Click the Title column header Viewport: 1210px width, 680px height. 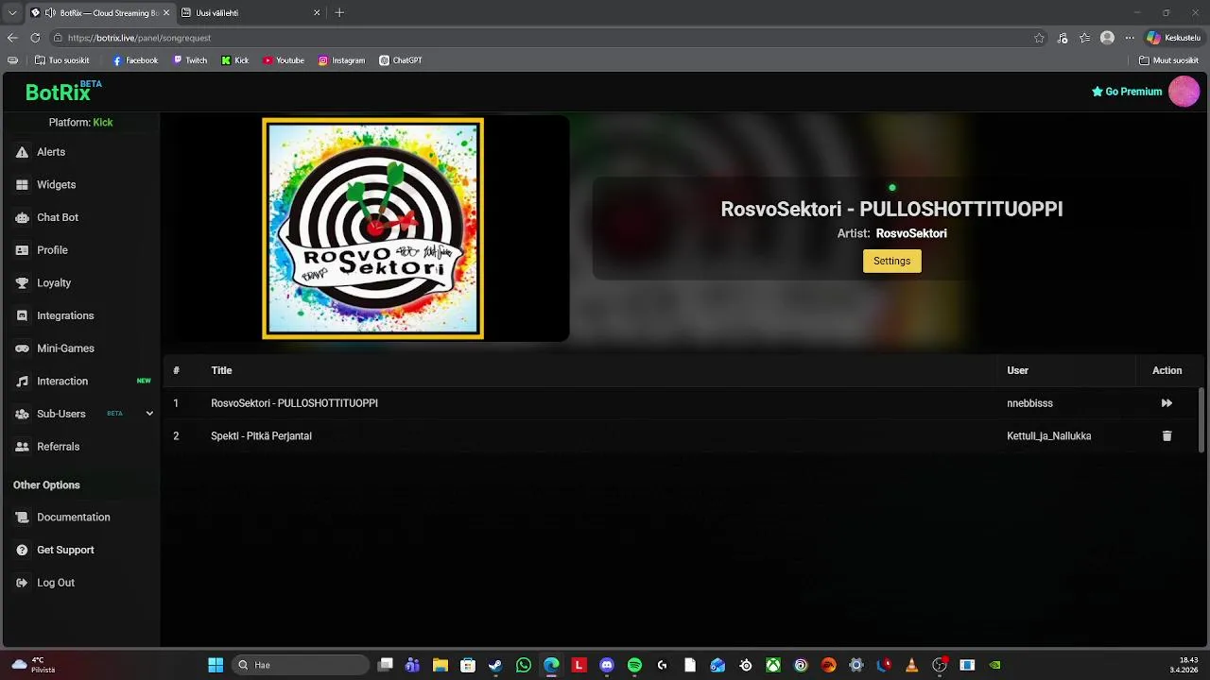click(x=221, y=370)
